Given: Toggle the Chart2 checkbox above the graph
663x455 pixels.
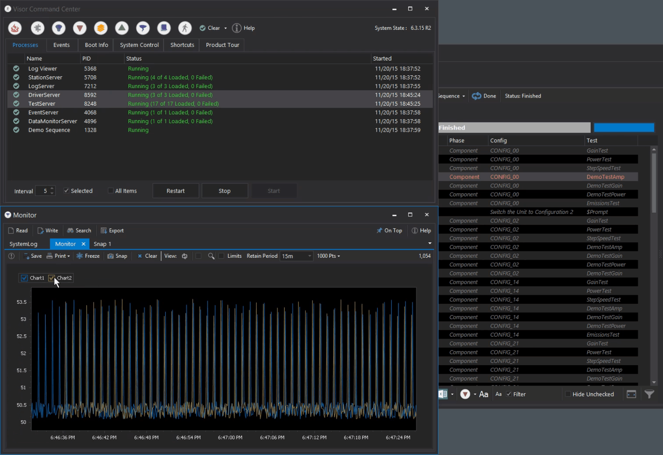Looking at the screenshot, I should [x=51, y=278].
